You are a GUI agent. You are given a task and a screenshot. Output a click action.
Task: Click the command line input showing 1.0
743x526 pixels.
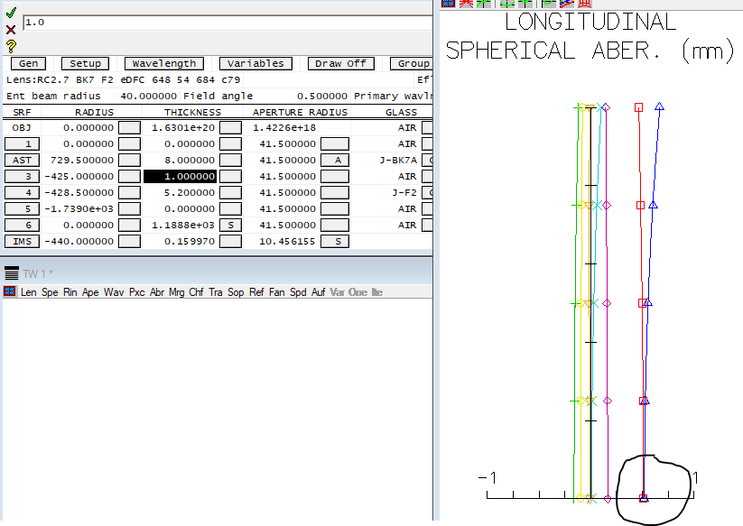coord(228,23)
